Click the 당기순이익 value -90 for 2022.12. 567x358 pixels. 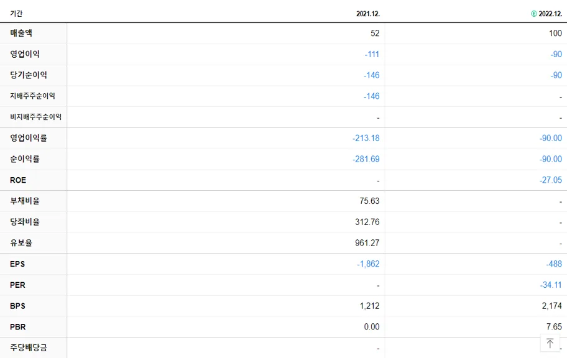tap(556, 75)
